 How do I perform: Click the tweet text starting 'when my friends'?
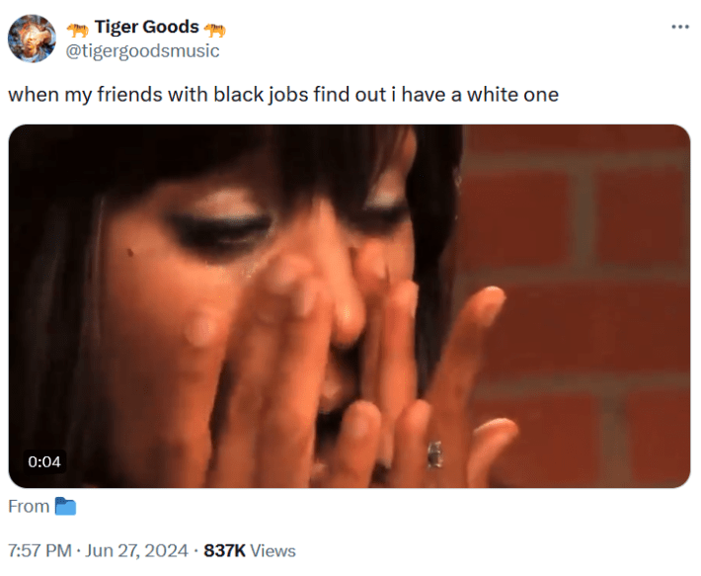[x=283, y=95]
